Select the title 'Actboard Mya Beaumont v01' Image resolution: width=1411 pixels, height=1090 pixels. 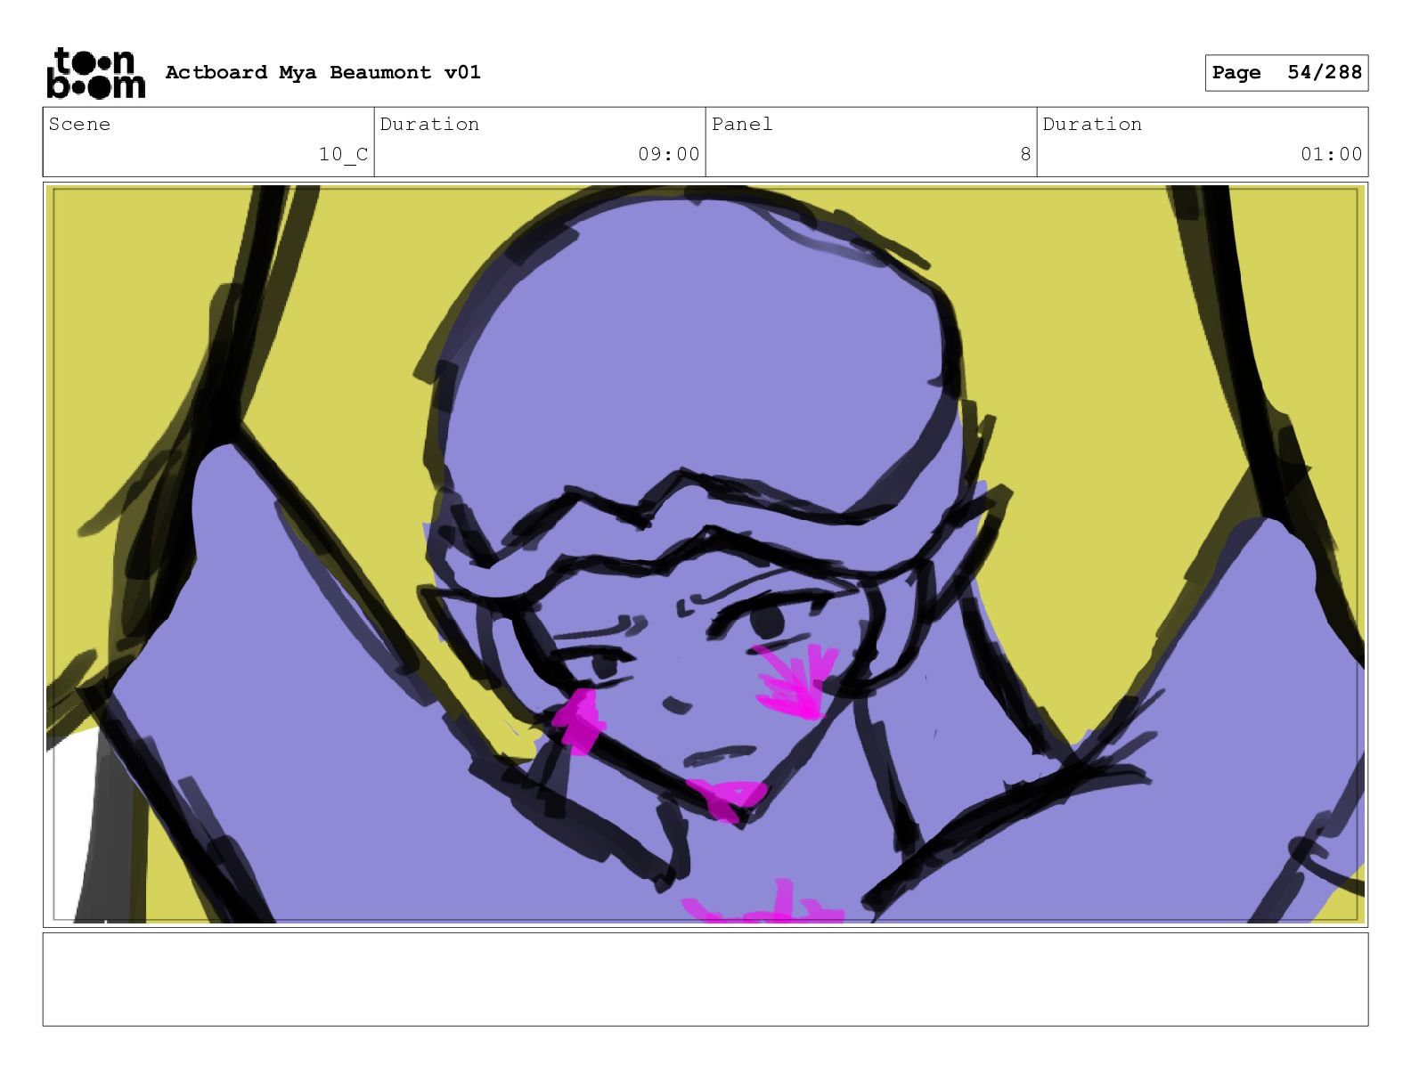pos(322,72)
